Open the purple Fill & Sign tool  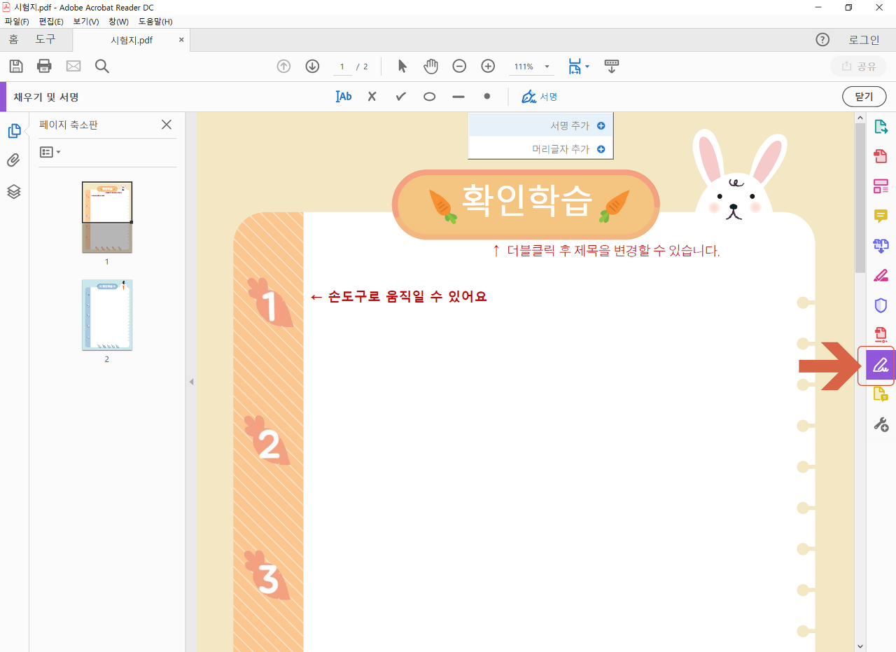point(881,365)
